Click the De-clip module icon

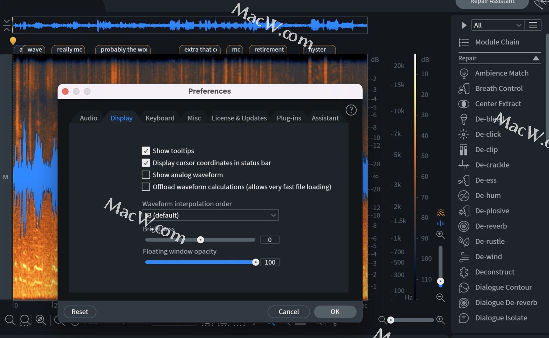[464, 150]
